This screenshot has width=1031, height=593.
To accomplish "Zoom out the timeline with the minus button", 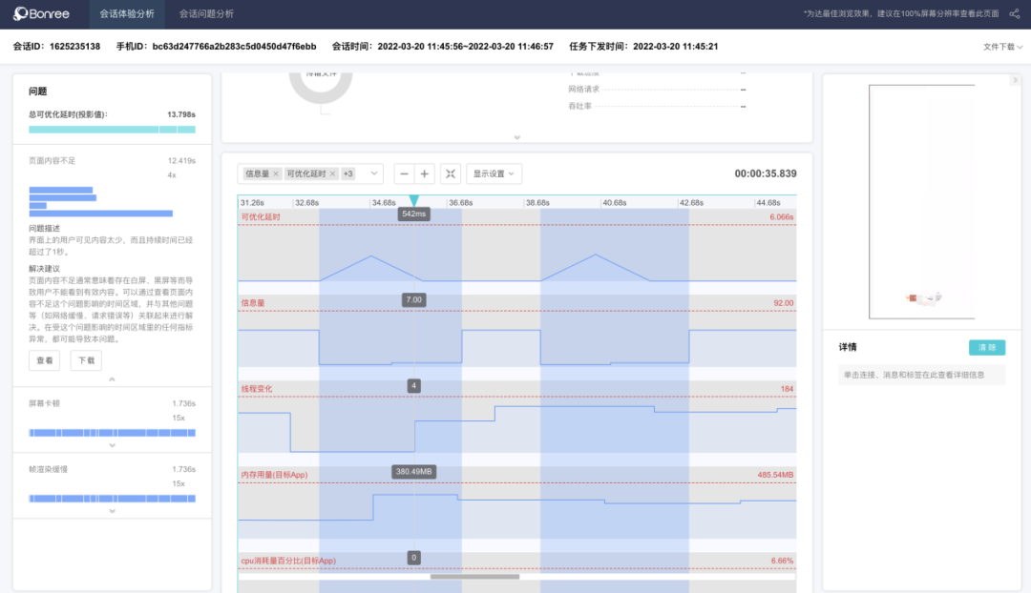I will click(404, 174).
